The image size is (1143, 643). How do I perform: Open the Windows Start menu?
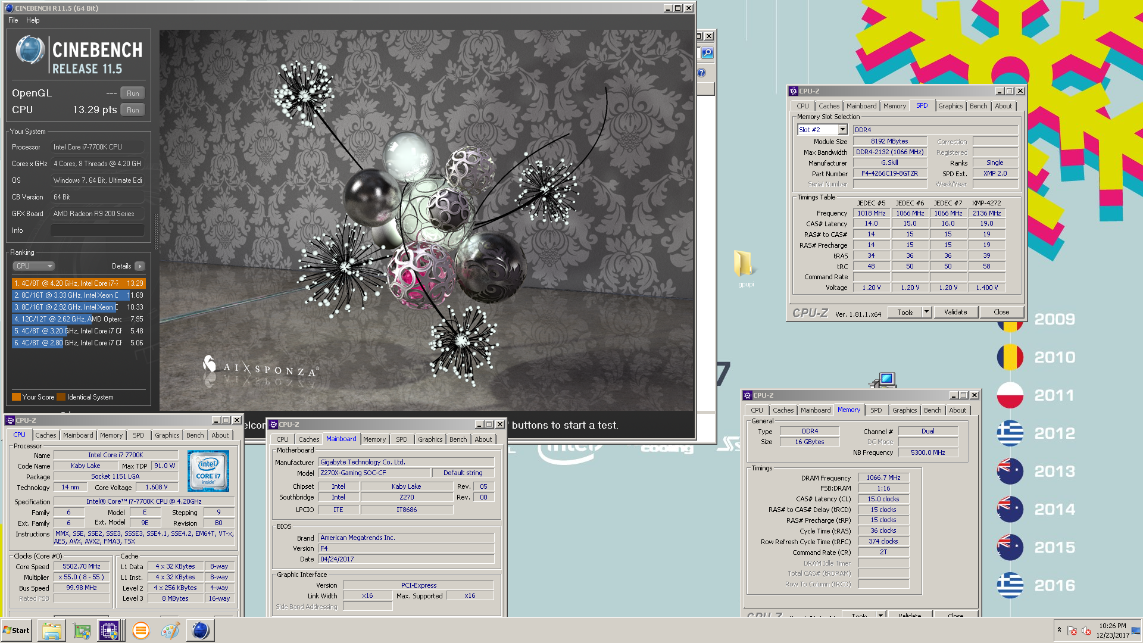pyautogui.click(x=16, y=630)
